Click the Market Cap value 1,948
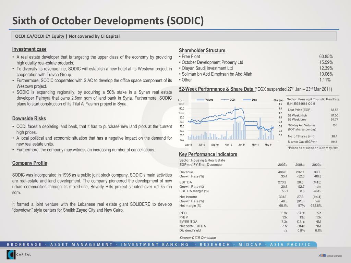 (x=334, y=141)
